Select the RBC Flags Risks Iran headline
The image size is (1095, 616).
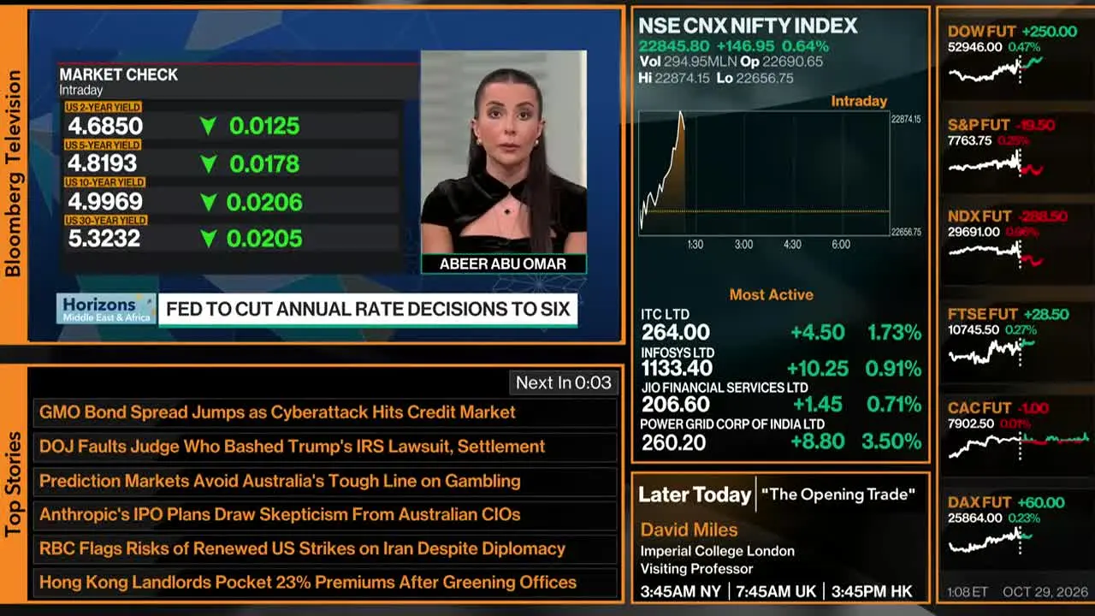tap(323, 549)
